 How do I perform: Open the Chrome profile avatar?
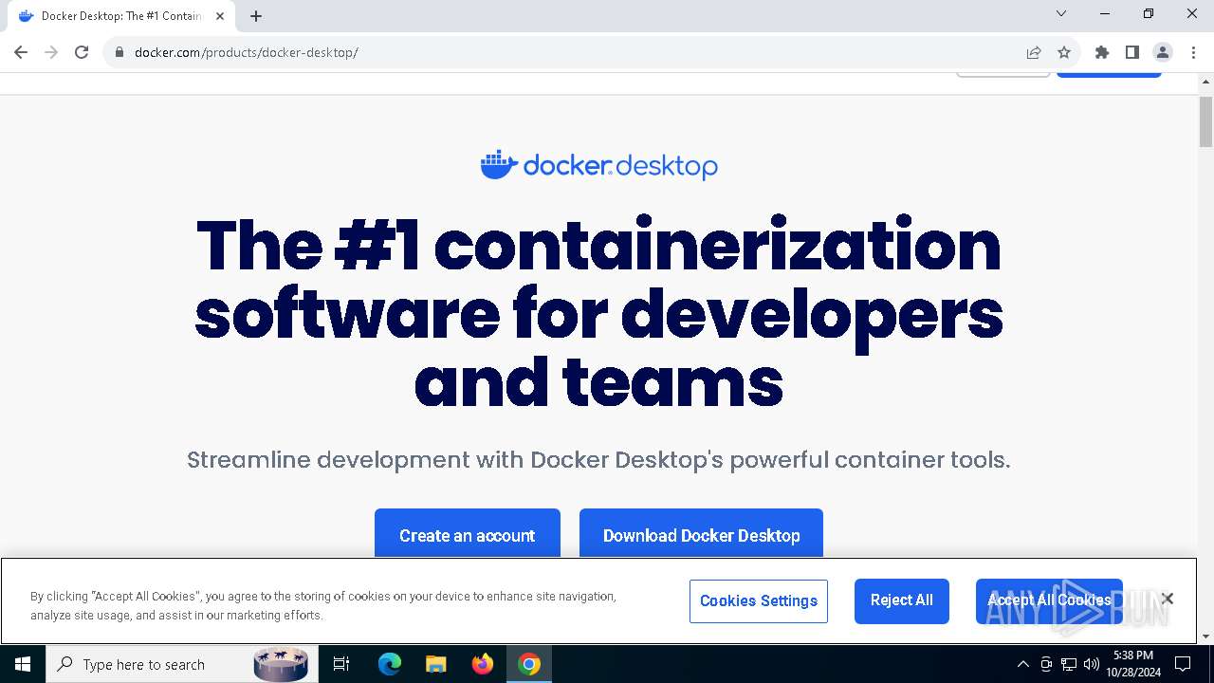1163,52
